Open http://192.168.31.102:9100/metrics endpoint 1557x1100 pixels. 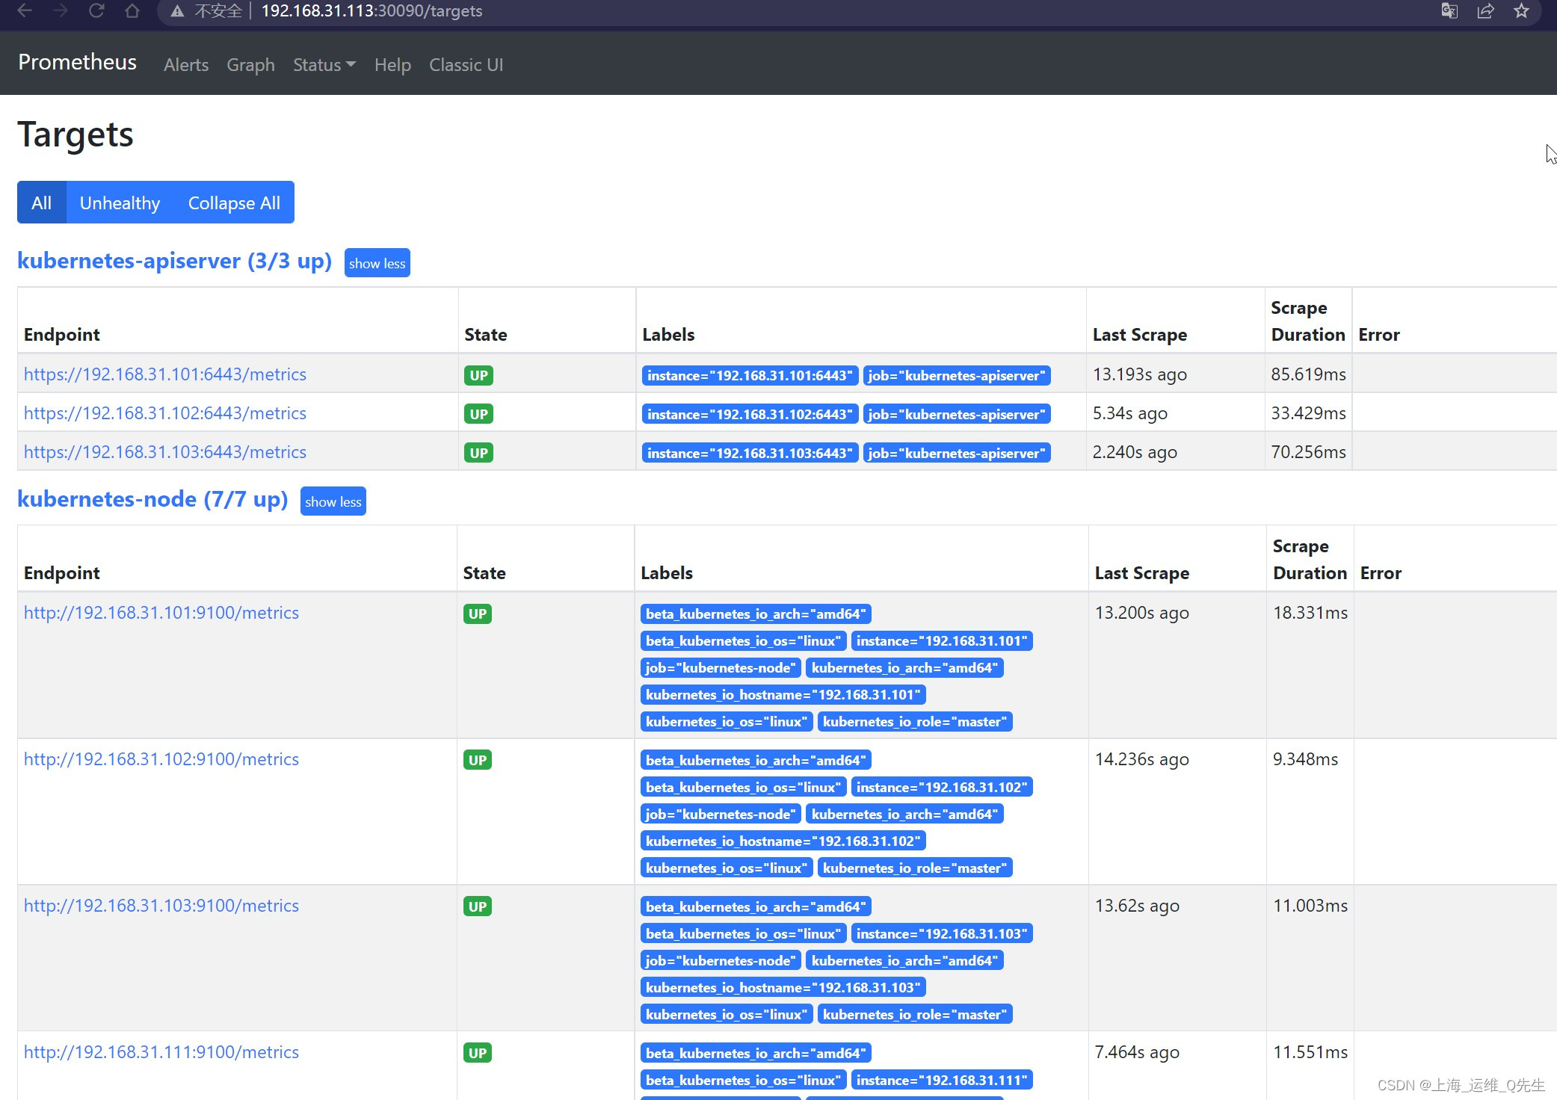tap(161, 759)
